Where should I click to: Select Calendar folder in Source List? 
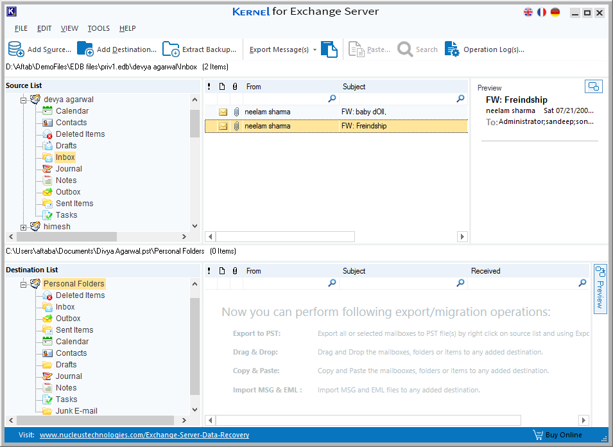click(72, 111)
